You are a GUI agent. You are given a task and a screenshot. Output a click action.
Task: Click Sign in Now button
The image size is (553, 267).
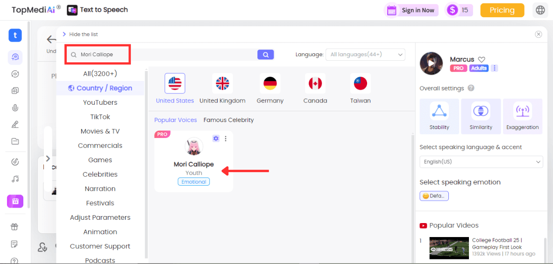coord(411,10)
